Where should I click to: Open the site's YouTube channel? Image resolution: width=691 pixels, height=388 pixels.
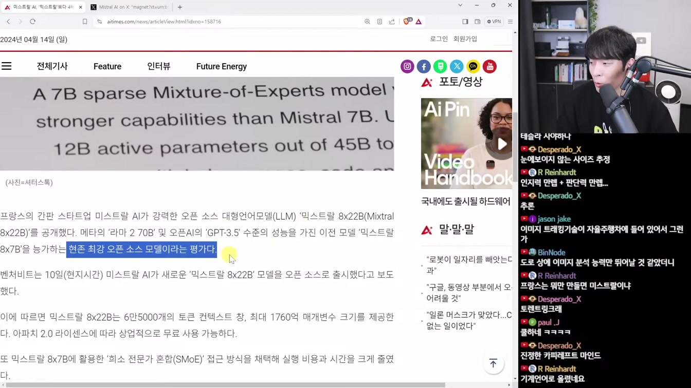tap(489, 66)
